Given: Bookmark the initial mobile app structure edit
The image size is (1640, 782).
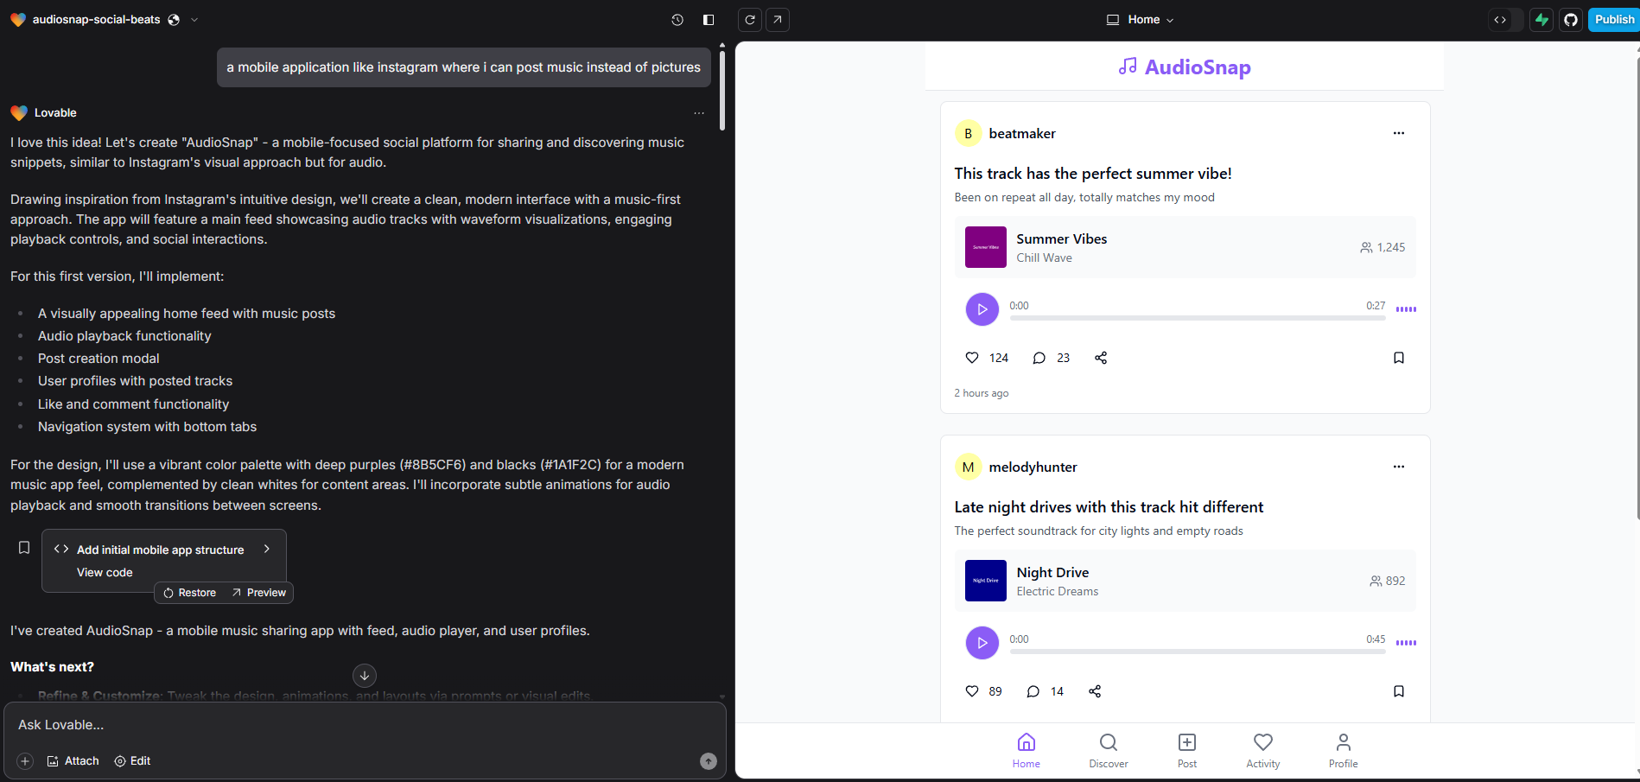Looking at the screenshot, I should coord(24,548).
